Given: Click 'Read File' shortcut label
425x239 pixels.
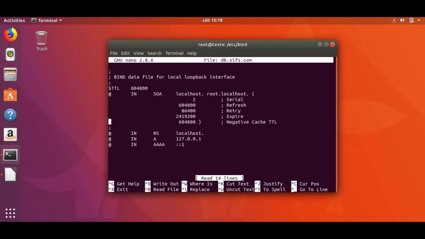Looking at the screenshot, I should [166, 190].
